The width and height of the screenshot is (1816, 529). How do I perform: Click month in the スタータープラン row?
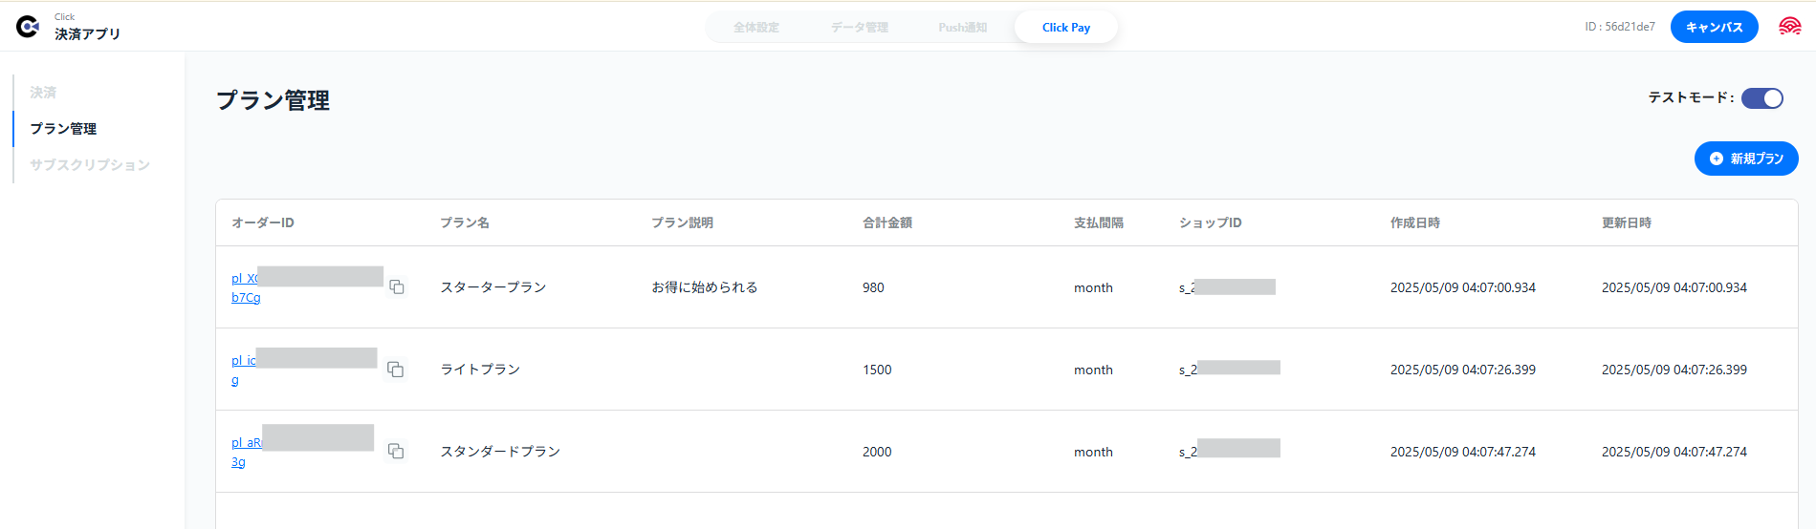pyautogui.click(x=1093, y=287)
